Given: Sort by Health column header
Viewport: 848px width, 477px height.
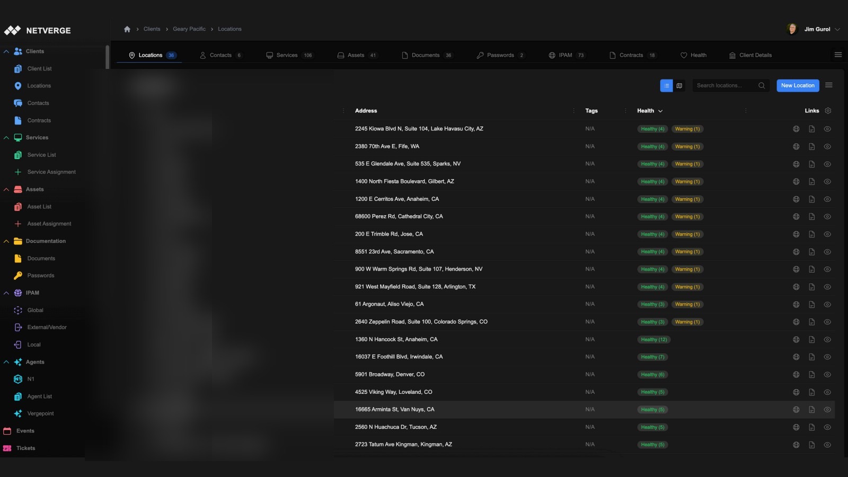Looking at the screenshot, I should tap(649, 111).
